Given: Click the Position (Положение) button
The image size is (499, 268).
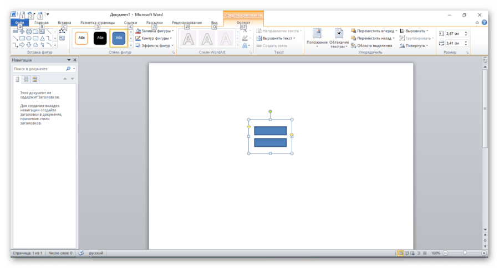Looking at the screenshot, I should [317, 38].
